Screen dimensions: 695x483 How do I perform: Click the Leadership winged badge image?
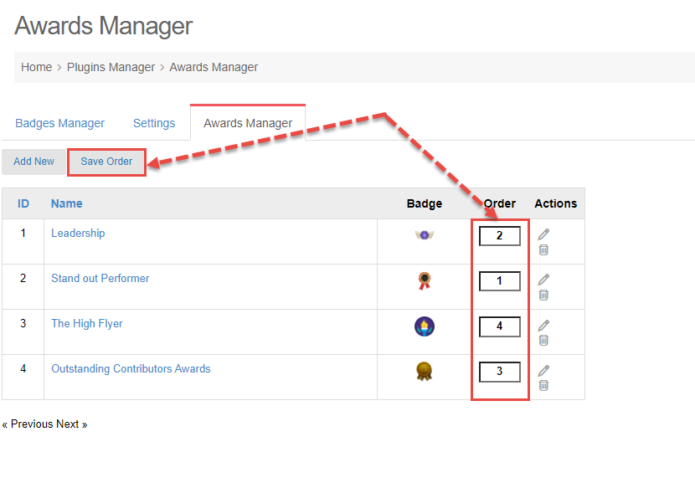click(x=425, y=235)
